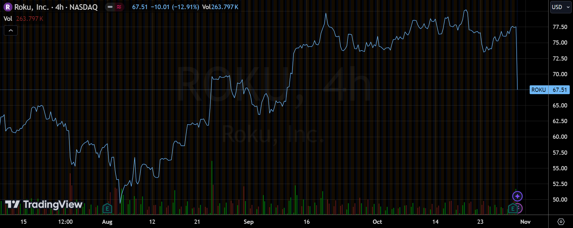Click the 50.00 price scale label
The height and width of the screenshot is (228, 573).
click(560, 200)
